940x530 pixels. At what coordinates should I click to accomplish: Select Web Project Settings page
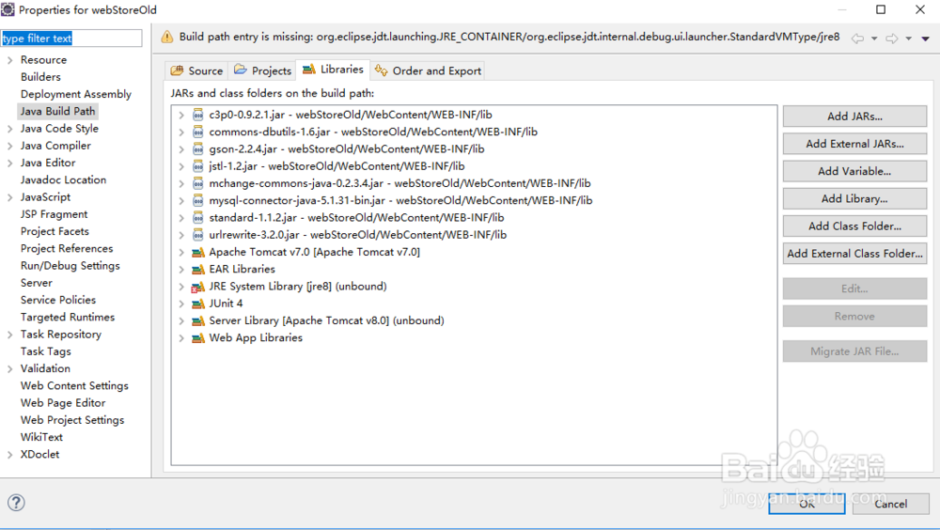(72, 420)
